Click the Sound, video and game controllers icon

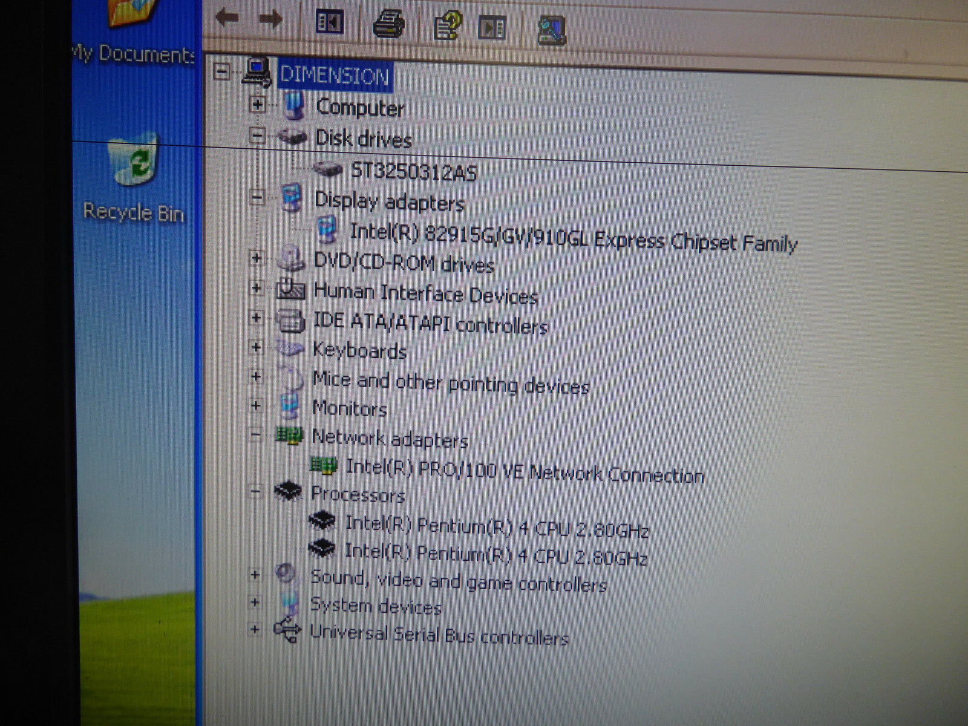286,574
